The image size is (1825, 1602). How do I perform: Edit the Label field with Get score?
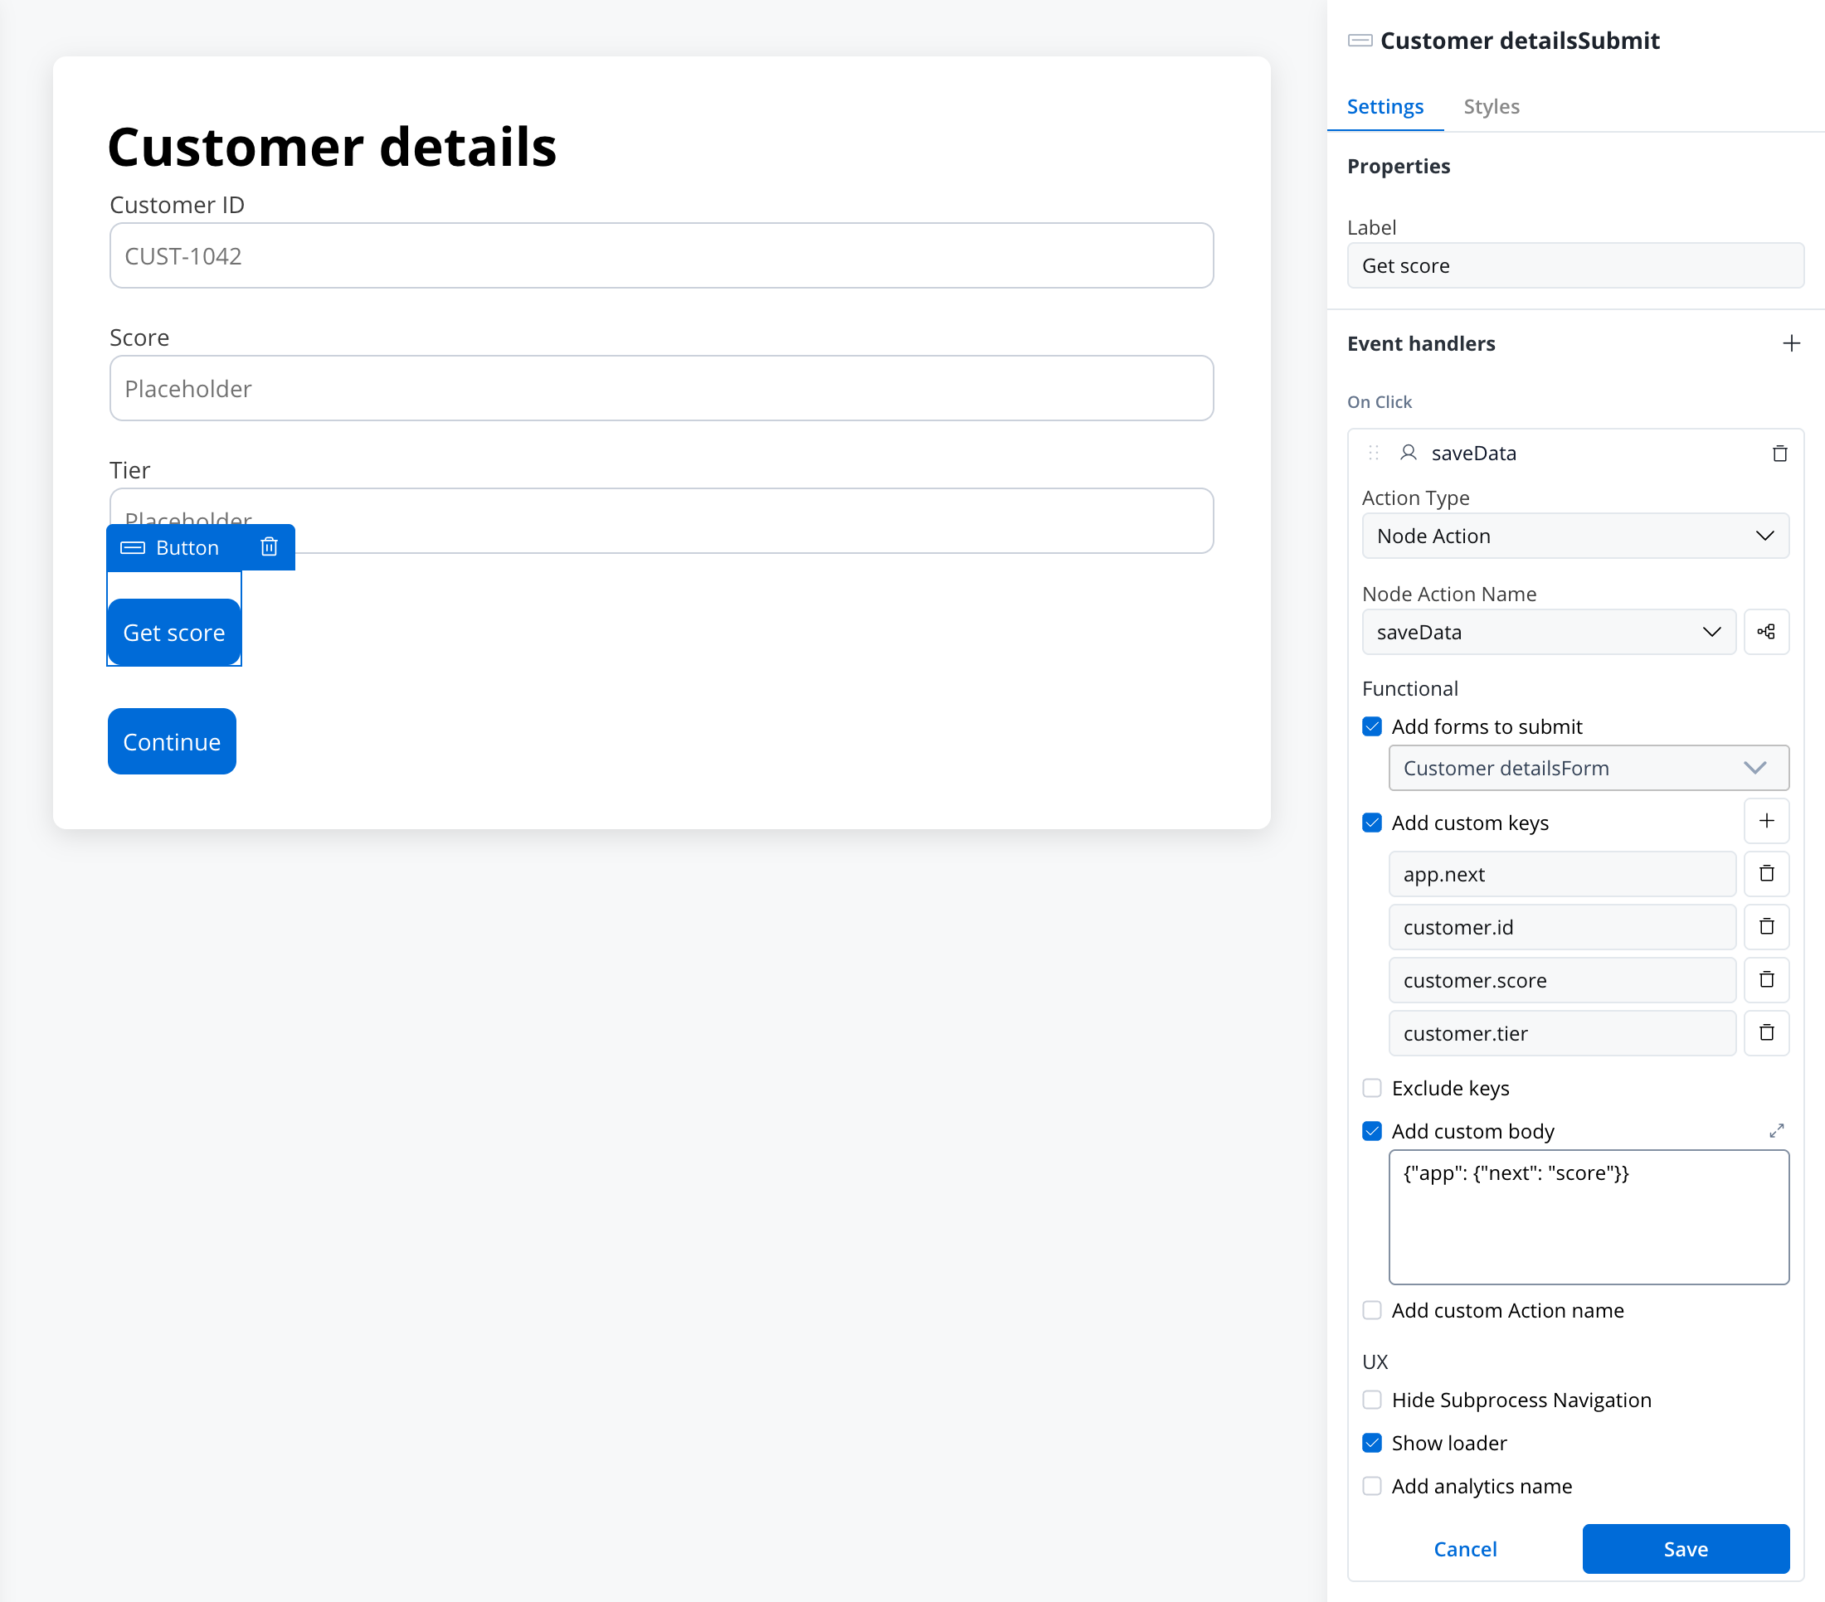click(x=1575, y=265)
